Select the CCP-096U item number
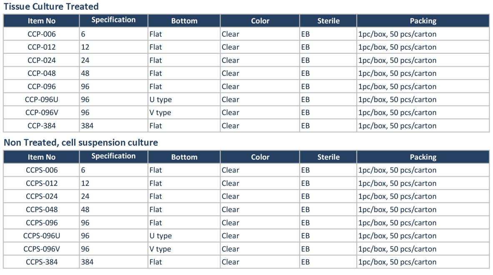This screenshot has width=493, height=275. tap(42, 99)
